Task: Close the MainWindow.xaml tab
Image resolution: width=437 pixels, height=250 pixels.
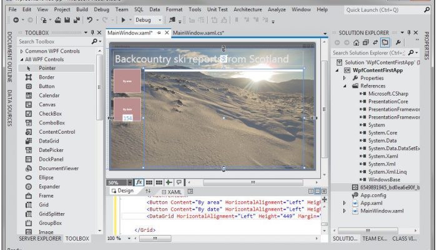Action: click(167, 32)
